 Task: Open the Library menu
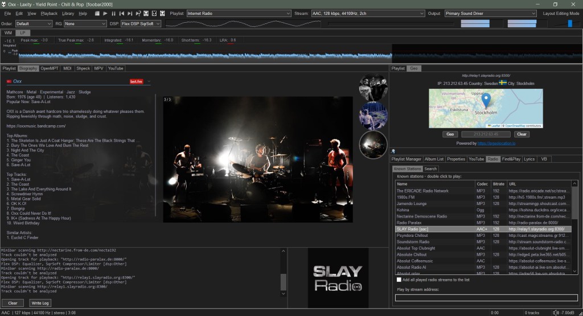(x=68, y=13)
